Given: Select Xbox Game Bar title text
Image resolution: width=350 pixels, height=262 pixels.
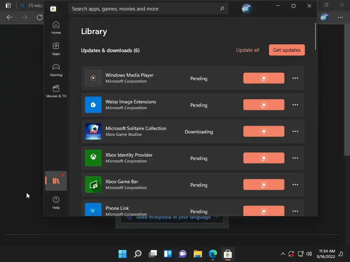Looking at the screenshot, I should [x=122, y=181].
